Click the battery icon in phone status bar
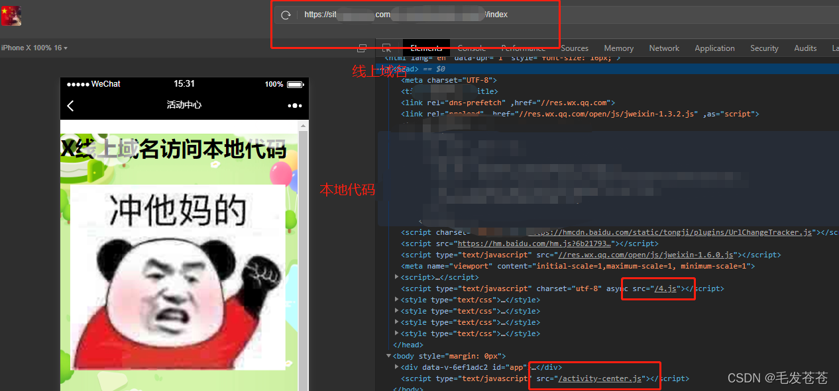839x391 pixels. (x=296, y=85)
